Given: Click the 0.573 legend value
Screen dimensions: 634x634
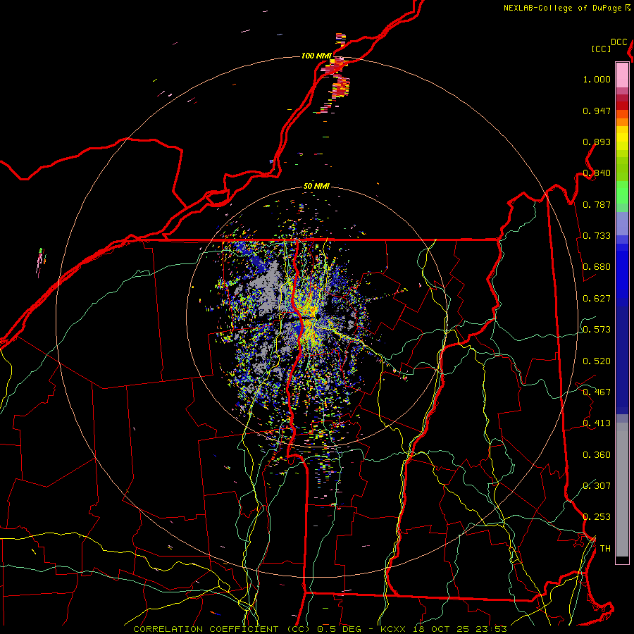Looking at the screenshot, I should 597,330.
